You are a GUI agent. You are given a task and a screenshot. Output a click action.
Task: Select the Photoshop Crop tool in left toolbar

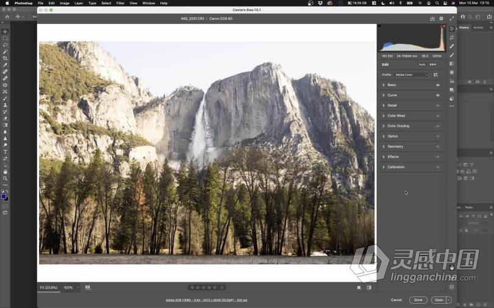pos(5,59)
